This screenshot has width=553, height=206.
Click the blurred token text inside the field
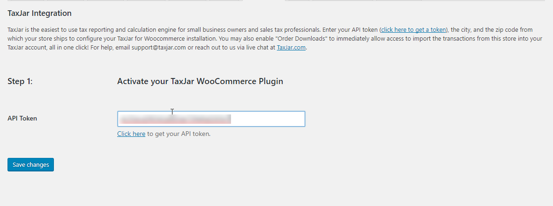[x=175, y=119]
